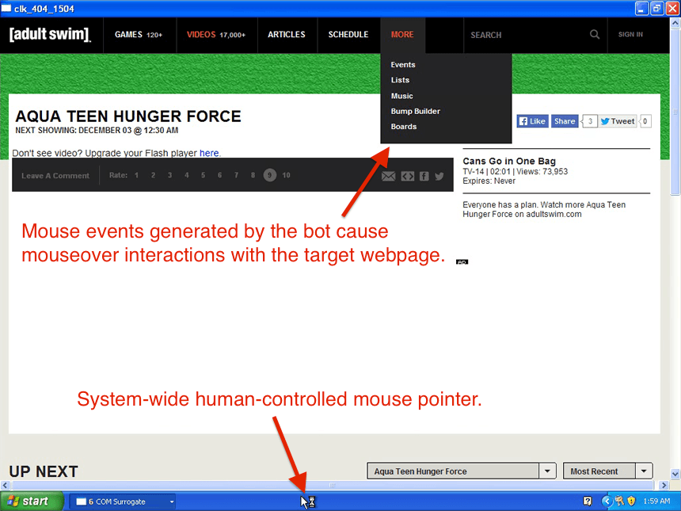The height and width of the screenshot is (511, 681).
Task: Click the 'NEXT SHOWING: DECEMBER 03' text
Action: (x=97, y=131)
